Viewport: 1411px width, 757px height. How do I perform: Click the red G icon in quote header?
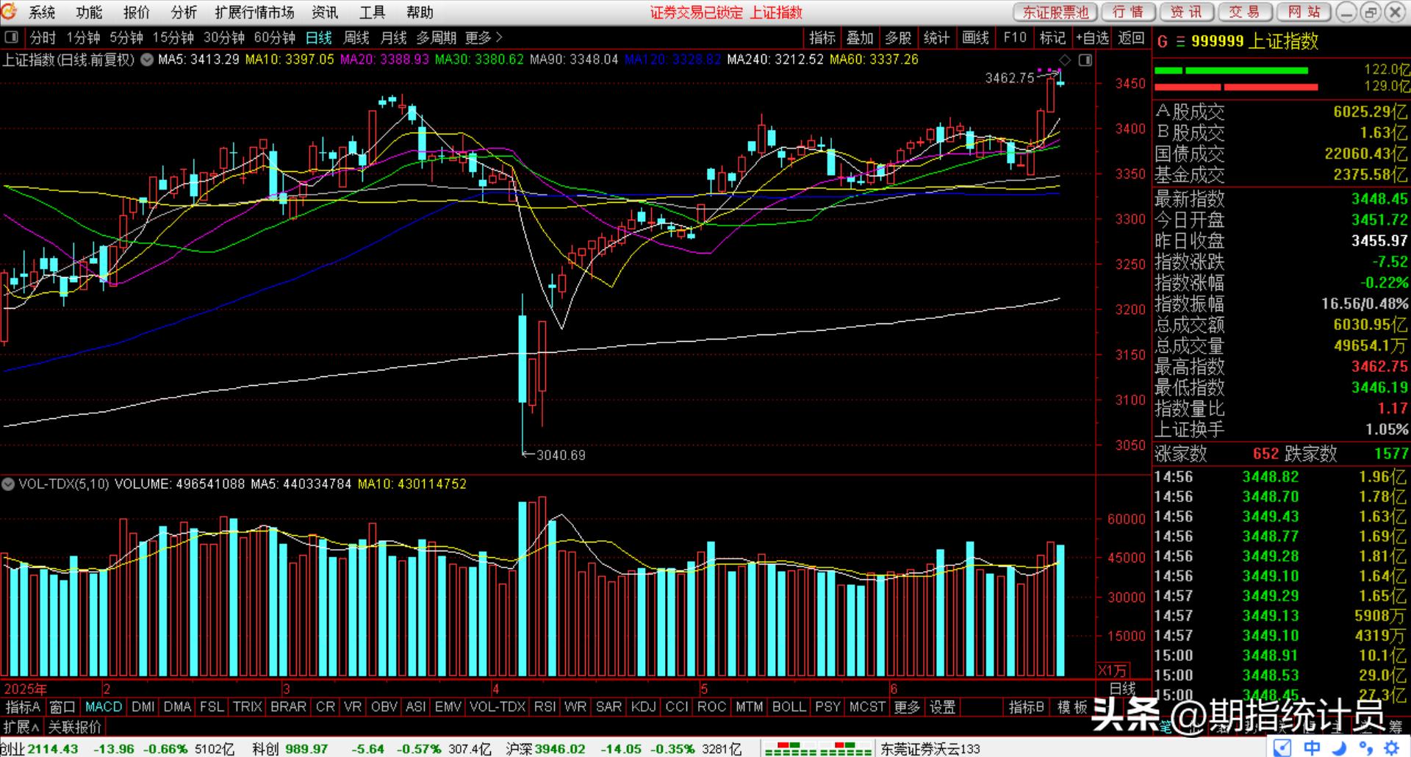[1163, 42]
